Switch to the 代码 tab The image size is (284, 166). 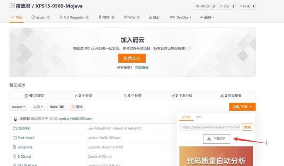coord(17,17)
